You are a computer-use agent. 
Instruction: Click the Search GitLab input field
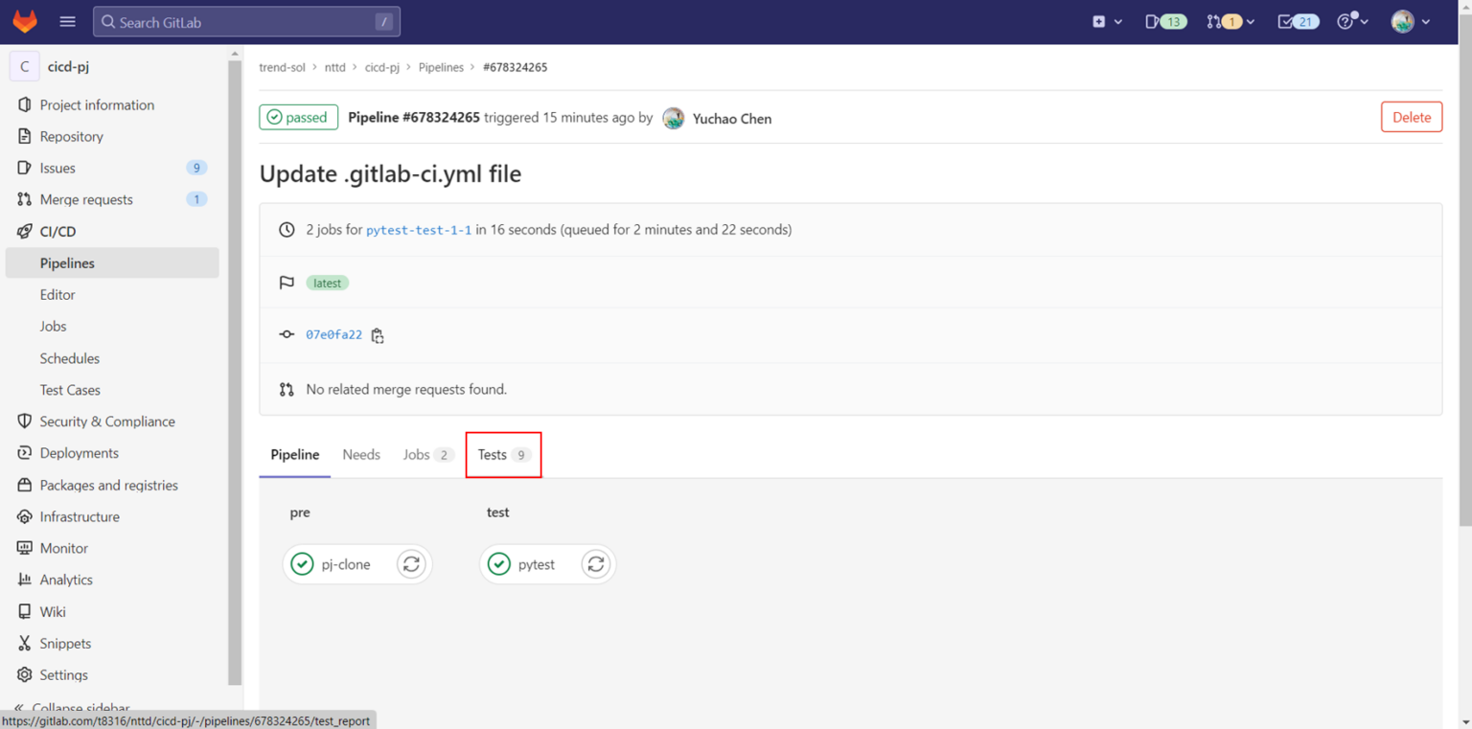pos(245,20)
